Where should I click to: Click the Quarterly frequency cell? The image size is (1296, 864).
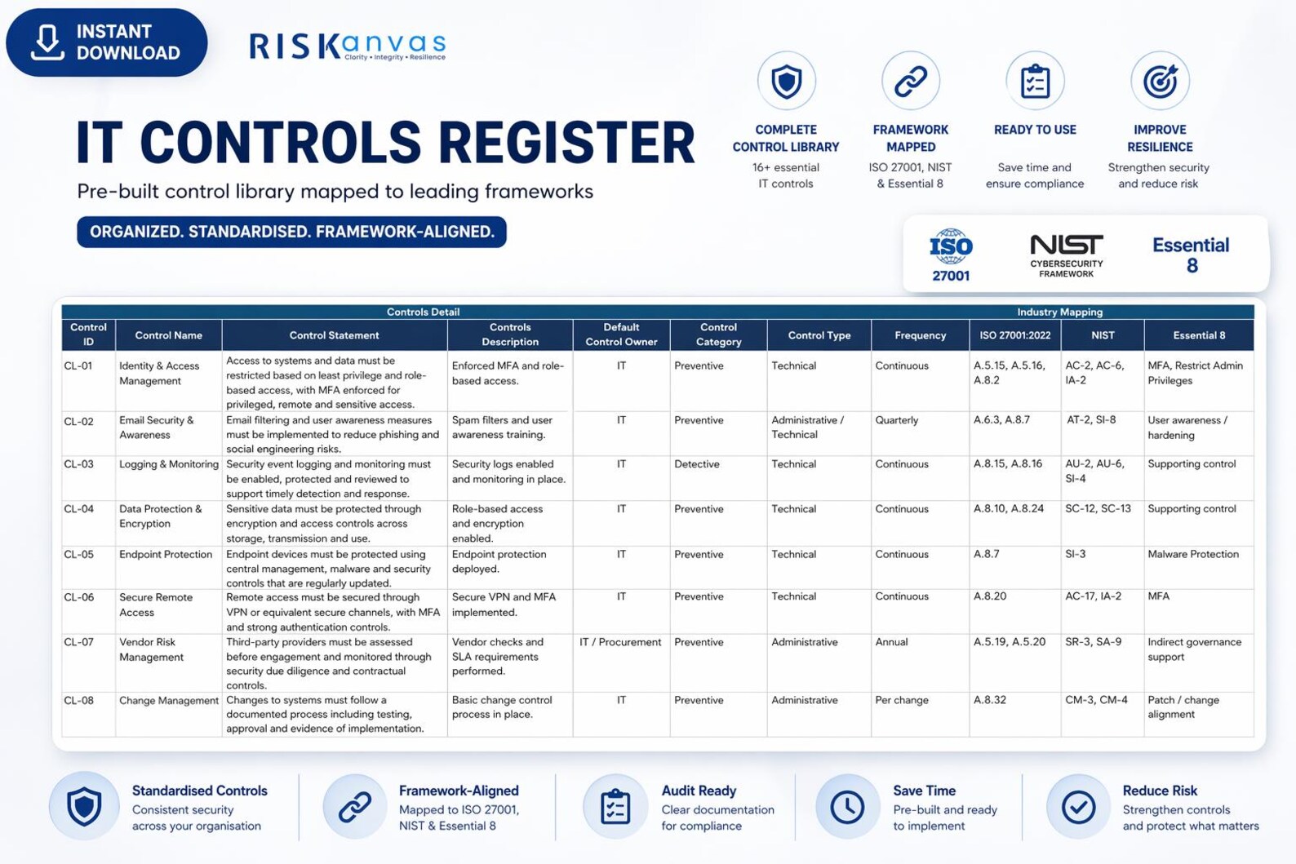point(920,433)
